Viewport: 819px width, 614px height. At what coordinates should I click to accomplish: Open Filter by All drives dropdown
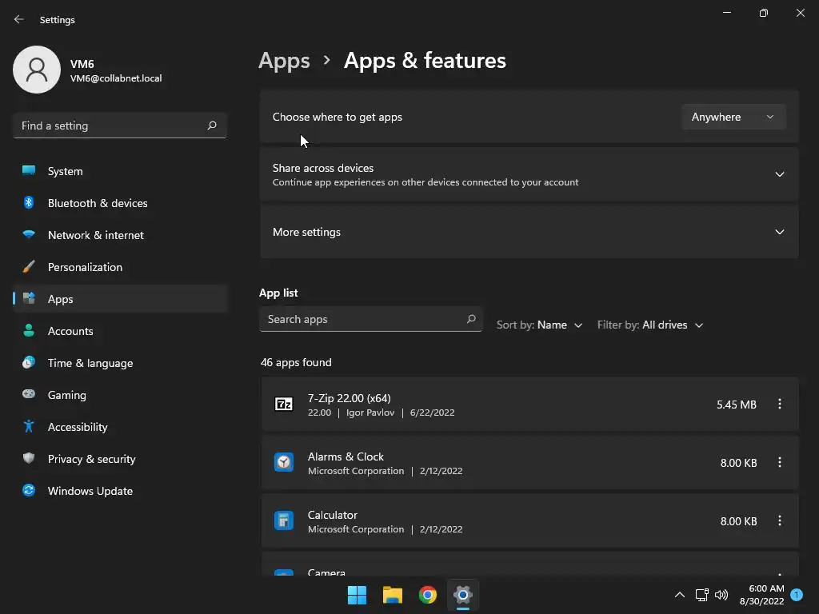coord(650,325)
